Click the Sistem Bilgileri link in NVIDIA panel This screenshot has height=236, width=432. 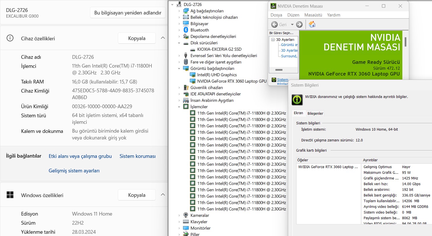tap(282, 82)
